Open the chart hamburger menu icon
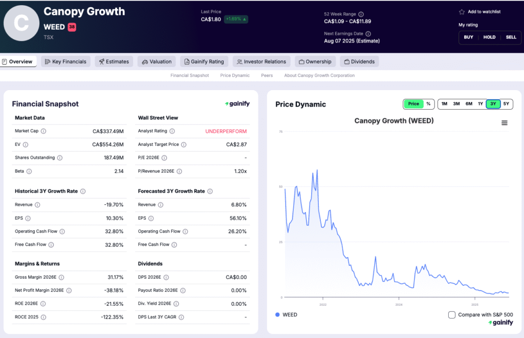524x338 pixels. pyautogui.click(x=504, y=123)
